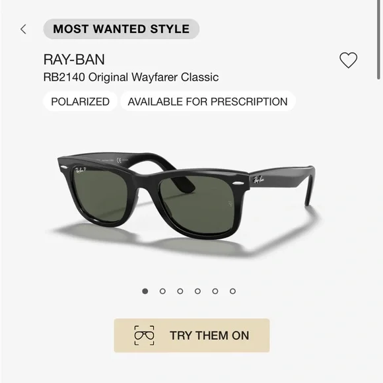Select the Available for Prescription tag
The width and height of the screenshot is (383, 383).
pos(207,102)
